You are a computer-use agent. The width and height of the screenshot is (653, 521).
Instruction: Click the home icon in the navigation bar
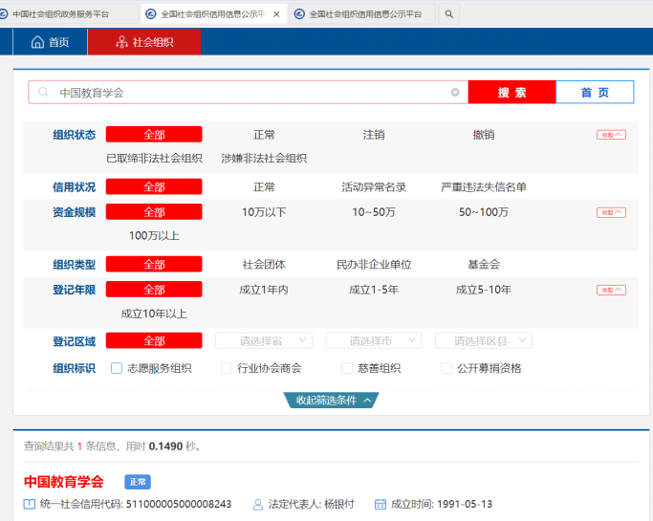(x=37, y=42)
